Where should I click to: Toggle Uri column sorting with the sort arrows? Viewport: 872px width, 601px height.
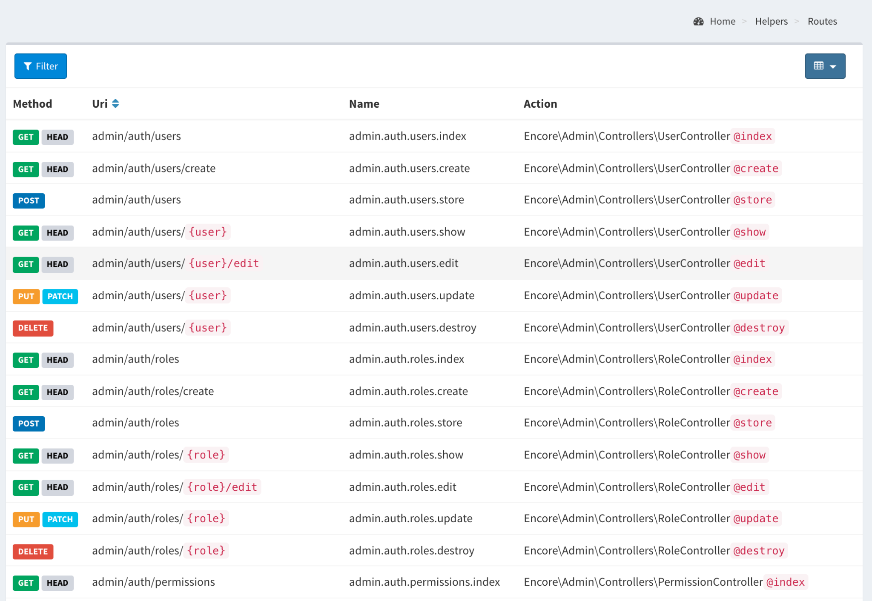pos(115,103)
